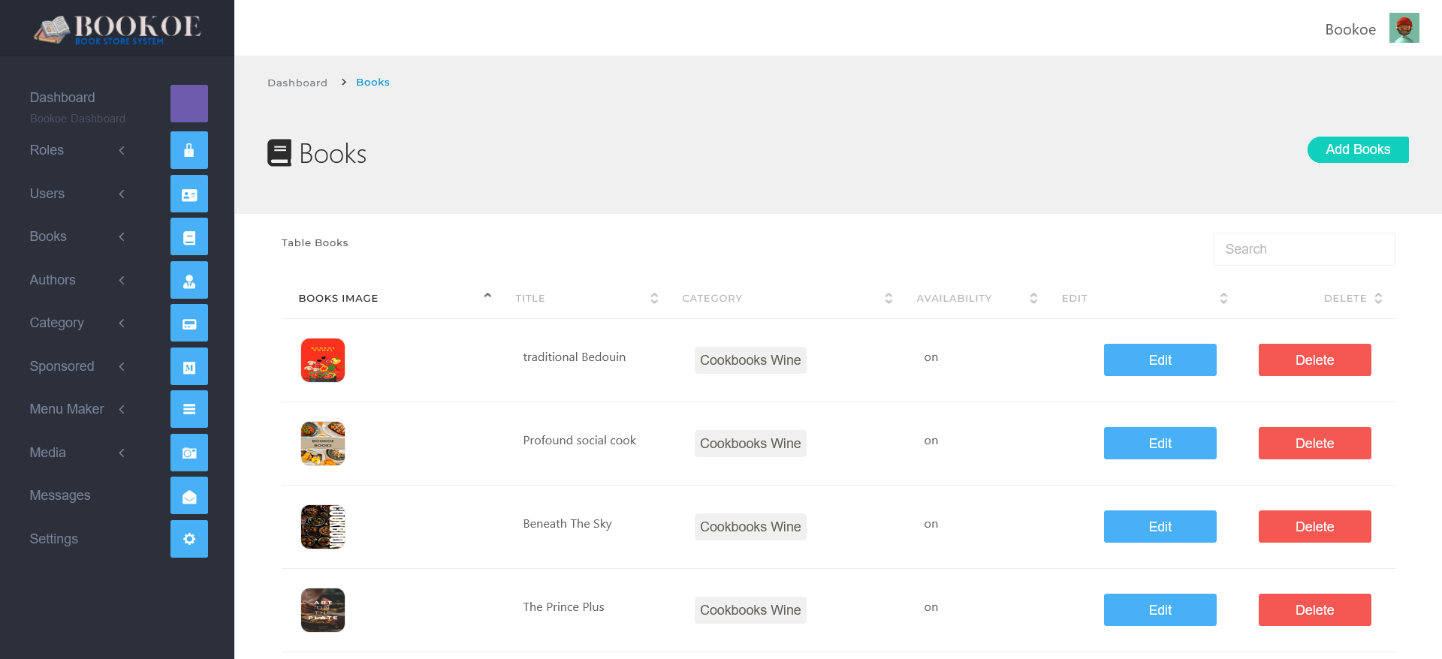Click the Media camera icon
1442x659 pixels.
click(x=189, y=453)
